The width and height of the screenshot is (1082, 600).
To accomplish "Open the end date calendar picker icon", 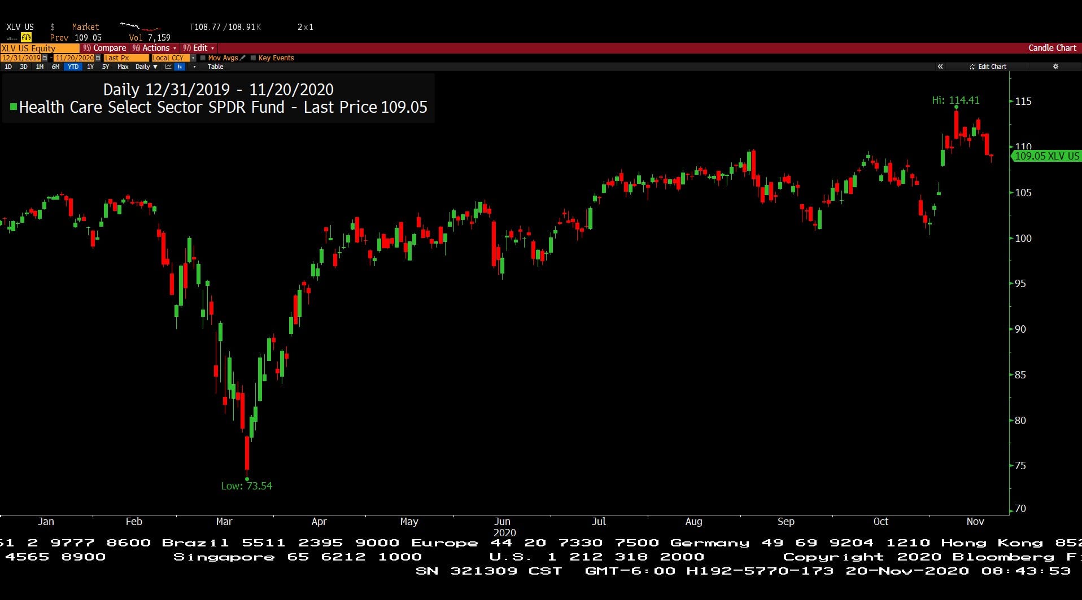I will pyautogui.click(x=98, y=58).
